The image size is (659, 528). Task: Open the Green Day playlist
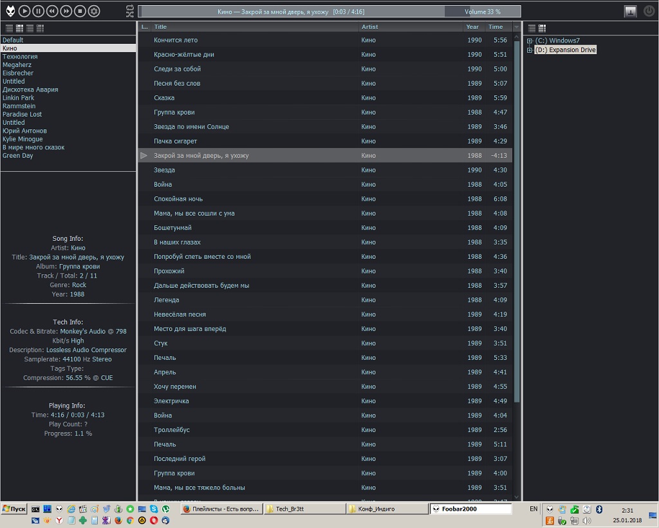[x=68, y=156]
